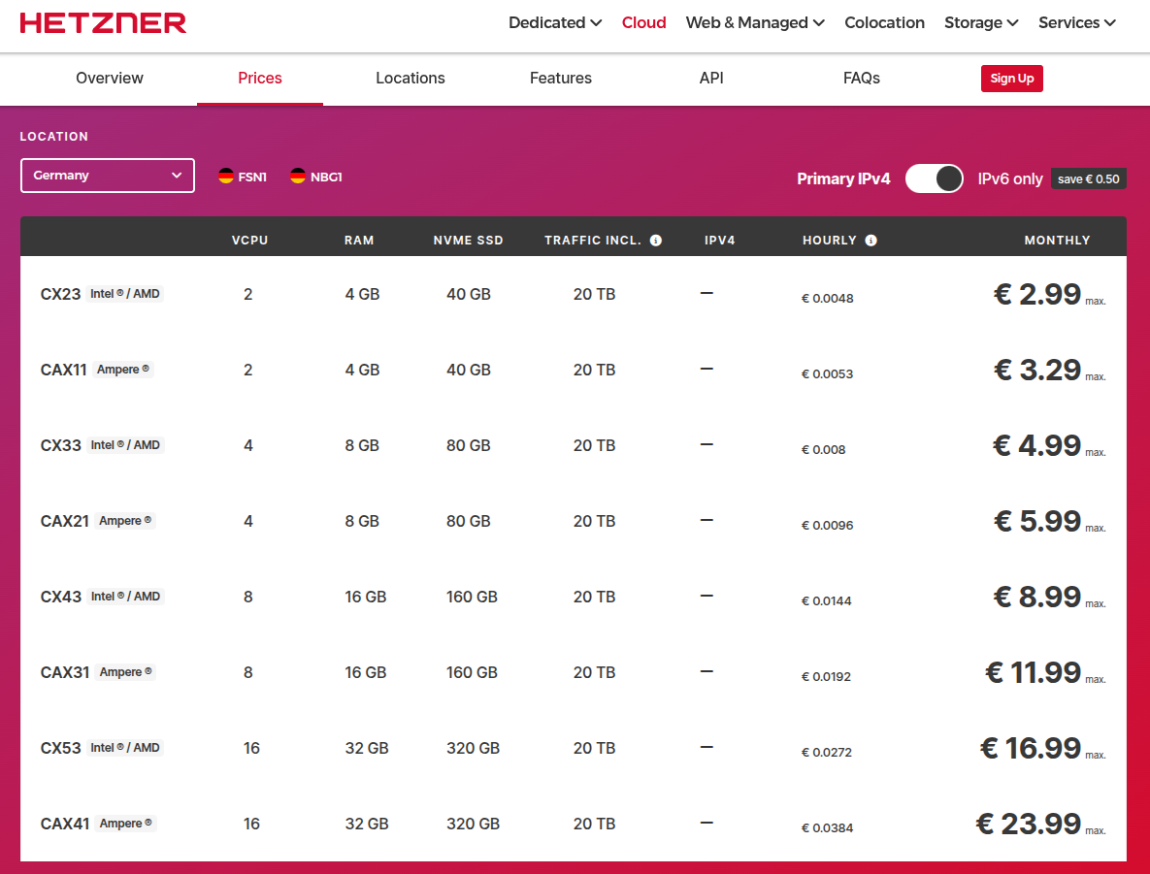Viewport: 1150px width, 874px height.
Task: Click the Hetzner logo
Action: [103, 22]
